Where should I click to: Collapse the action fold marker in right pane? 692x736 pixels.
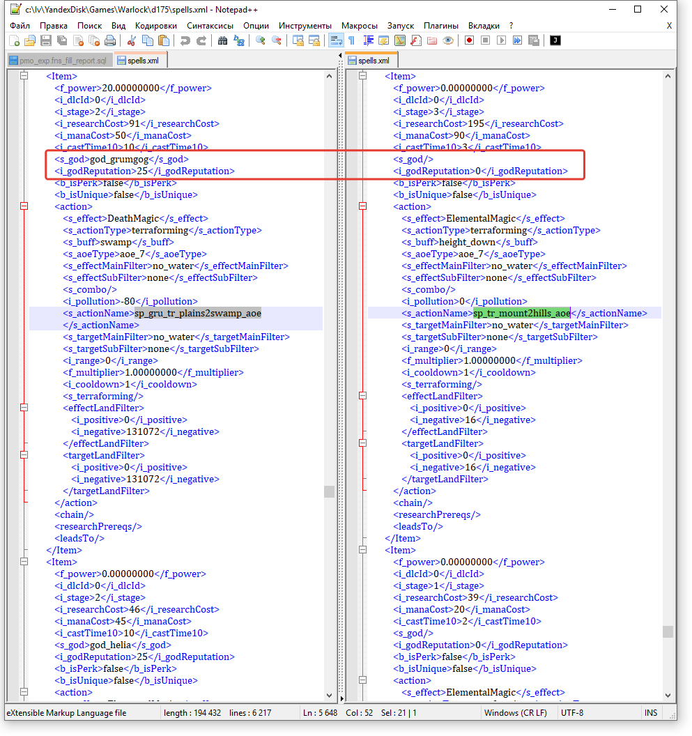[x=362, y=206]
